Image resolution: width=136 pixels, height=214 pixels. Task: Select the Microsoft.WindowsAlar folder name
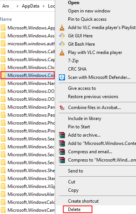(x=31, y=194)
